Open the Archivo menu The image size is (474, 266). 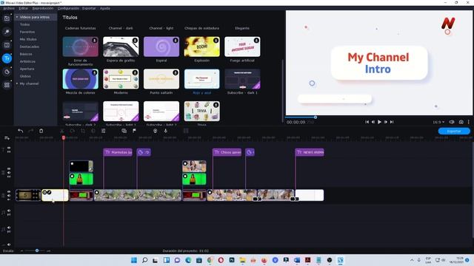(9, 8)
